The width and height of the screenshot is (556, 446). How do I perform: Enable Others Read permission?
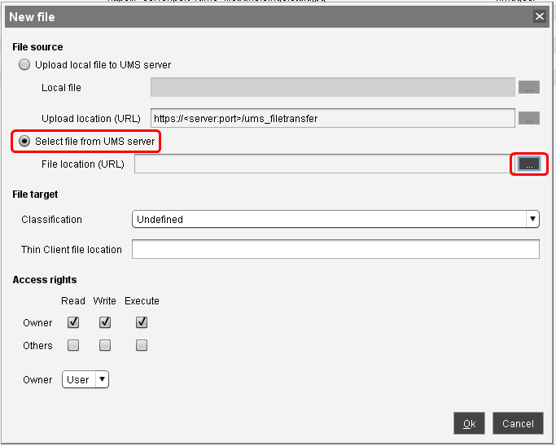pyautogui.click(x=73, y=345)
